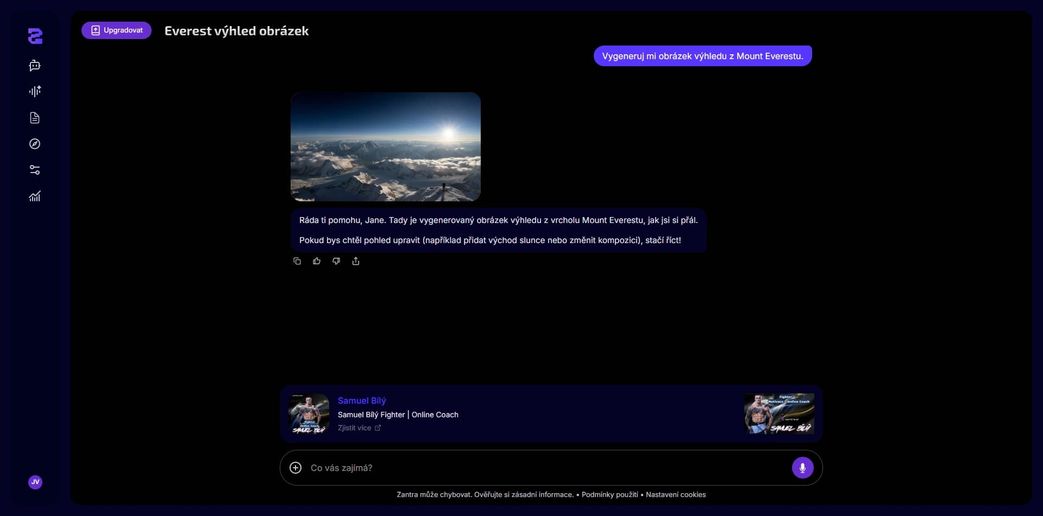Open the chatbot assistant sidebar icon
1043x516 pixels.
35,66
